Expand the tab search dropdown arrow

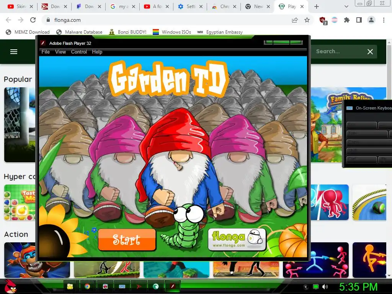346,7
